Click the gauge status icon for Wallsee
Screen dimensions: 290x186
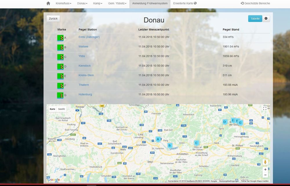point(60,47)
